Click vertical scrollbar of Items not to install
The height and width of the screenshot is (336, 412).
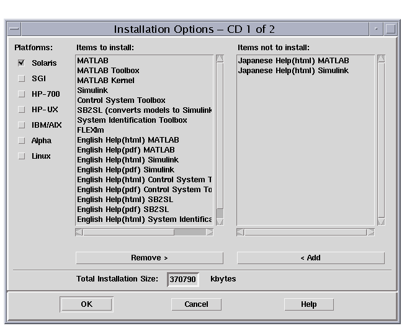point(381,140)
